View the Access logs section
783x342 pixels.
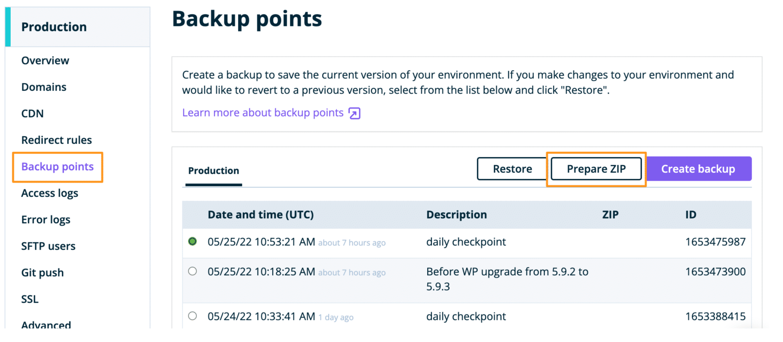[x=49, y=193]
